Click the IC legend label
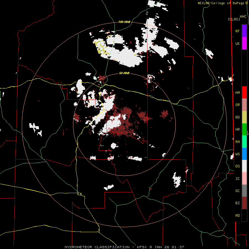 [237, 178]
